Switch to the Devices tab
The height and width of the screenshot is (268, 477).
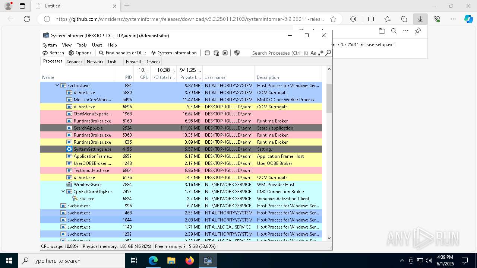point(153,62)
